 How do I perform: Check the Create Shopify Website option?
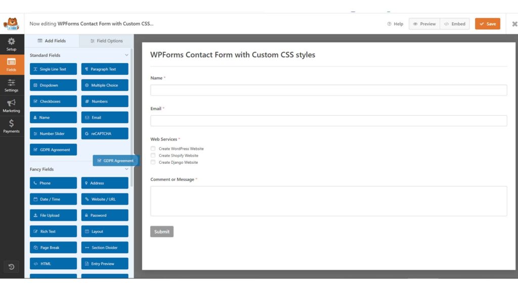[153, 156]
